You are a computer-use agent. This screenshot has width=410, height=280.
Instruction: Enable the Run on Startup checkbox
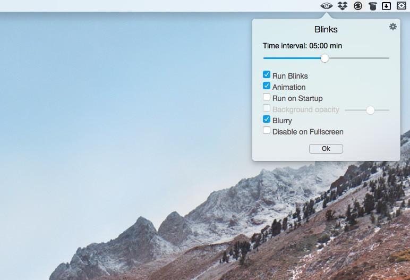[267, 97]
